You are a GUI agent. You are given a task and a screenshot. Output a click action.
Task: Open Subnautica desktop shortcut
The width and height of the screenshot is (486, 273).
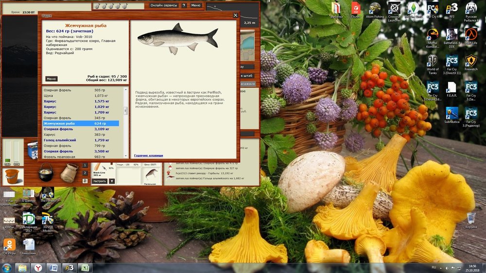pyautogui.click(x=452, y=116)
